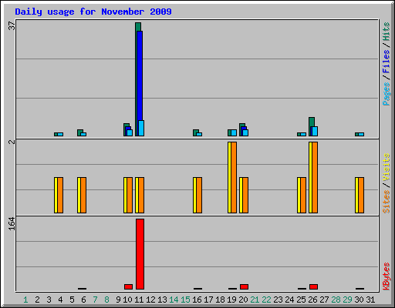Image resolution: width=395 pixels, height=308 pixels.
Task: Click day label '26' on the x-axis
Action: (x=312, y=300)
